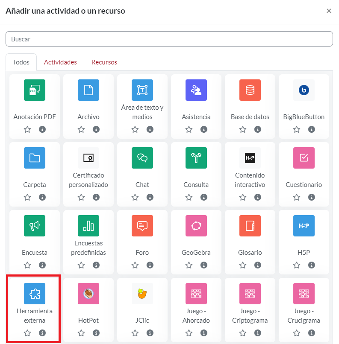Select the GeoGebra activity icon
The width and height of the screenshot is (339, 344).
tap(196, 226)
